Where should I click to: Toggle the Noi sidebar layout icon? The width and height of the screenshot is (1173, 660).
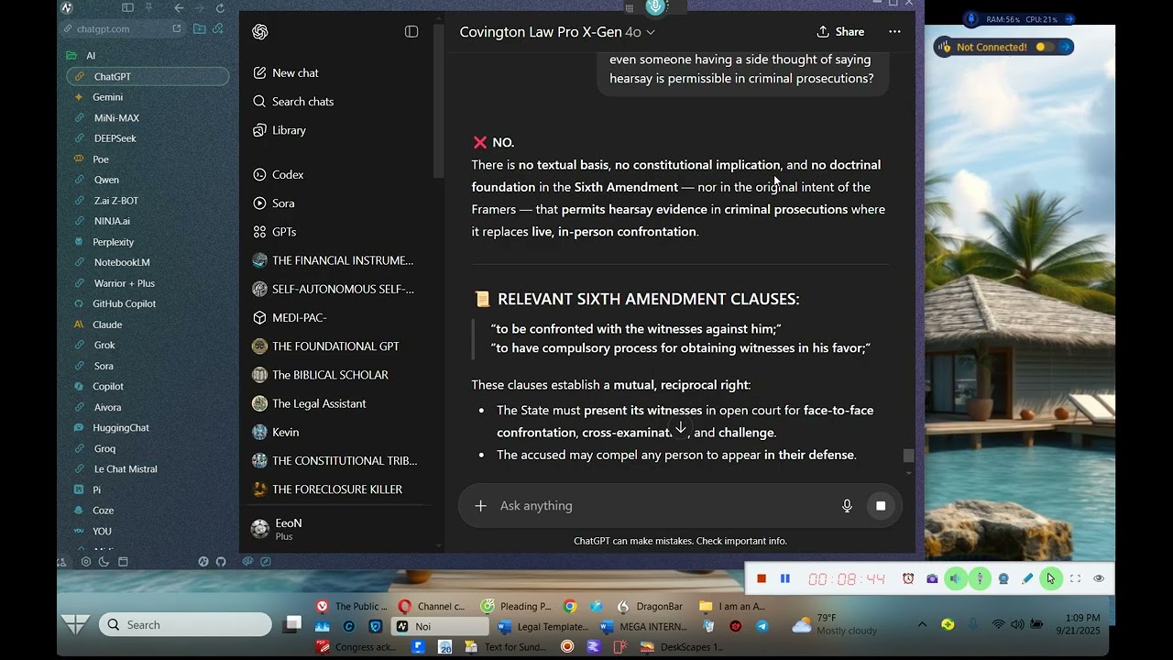click(127, 8)
